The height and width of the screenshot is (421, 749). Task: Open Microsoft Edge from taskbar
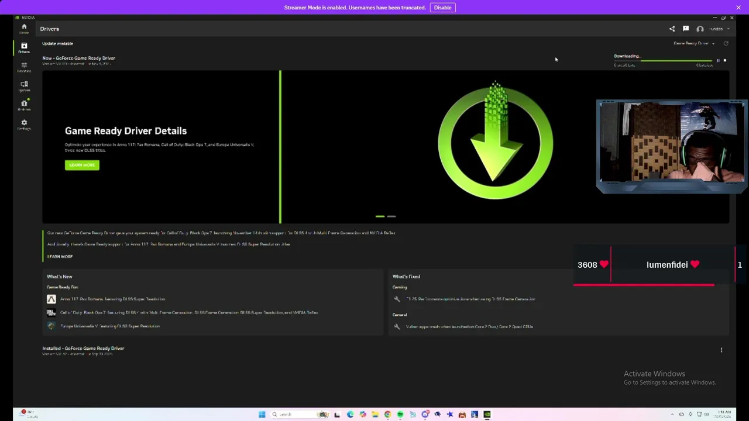pyautogui.click(x=350, y=415)
